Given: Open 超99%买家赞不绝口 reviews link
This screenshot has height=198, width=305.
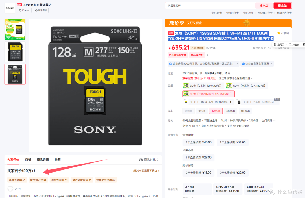Looking at the screenshot, I should (146, 171).
